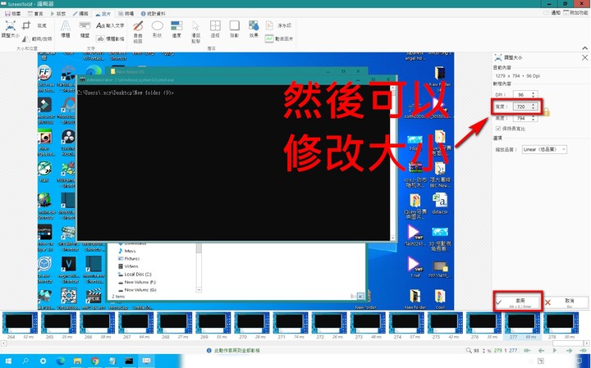591x368 pixels.
Task: Click the aspect ratio lock icon
Action: pos(546,111)
